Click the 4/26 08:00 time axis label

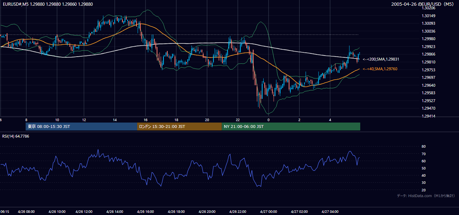[x=27, y=212]
